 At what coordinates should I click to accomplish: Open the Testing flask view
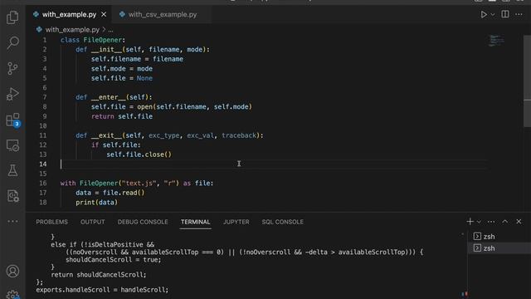coord(12,170)
